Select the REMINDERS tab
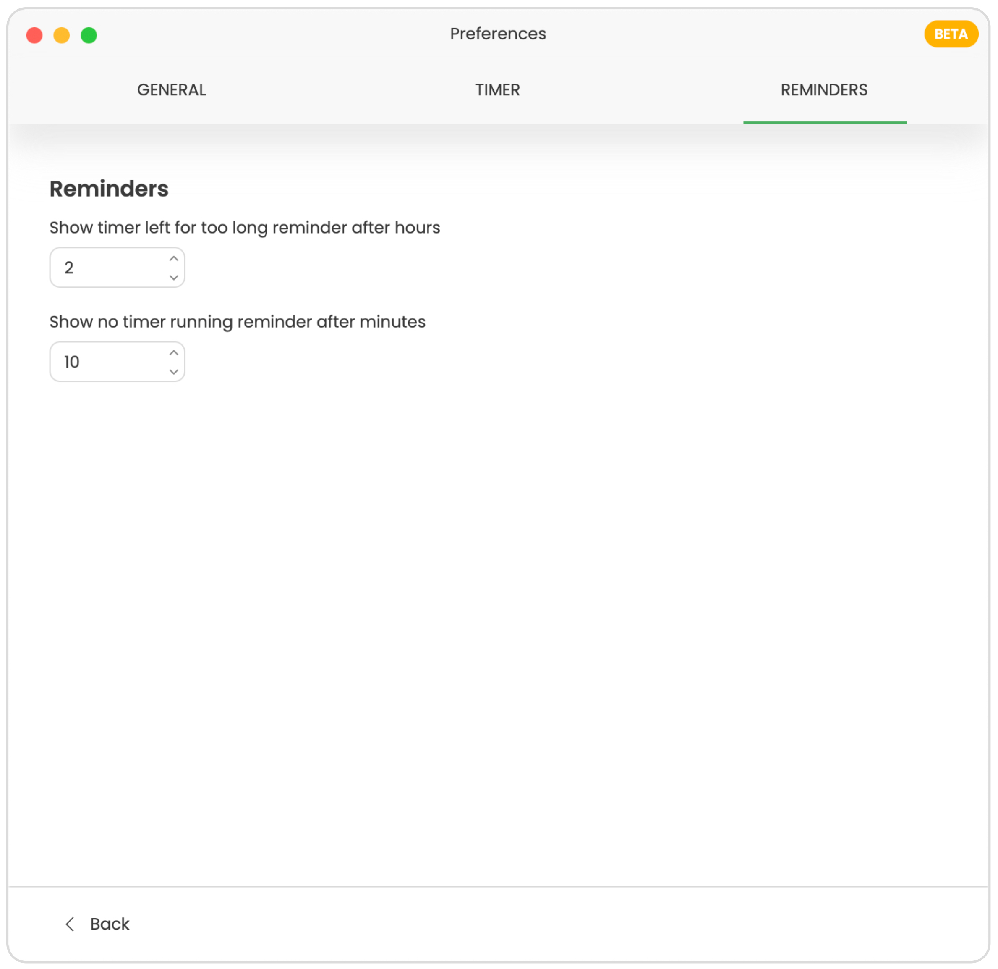 824,90
